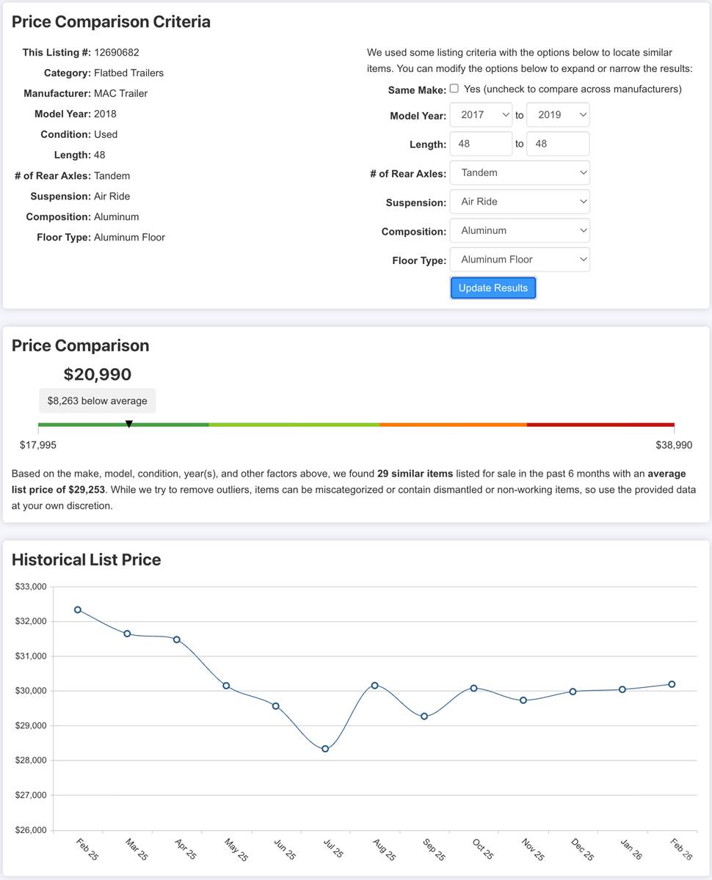
Task: Click the red segment of price bar
Action: (x=600, y=425)
